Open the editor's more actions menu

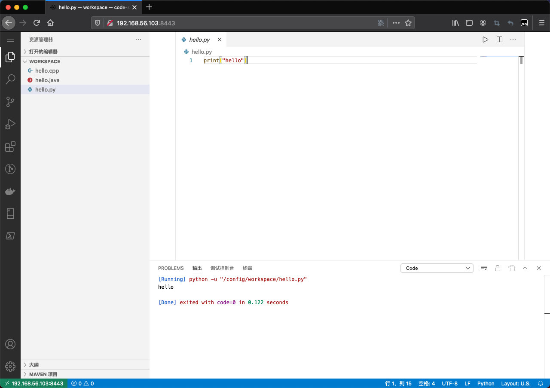[513, 40]
